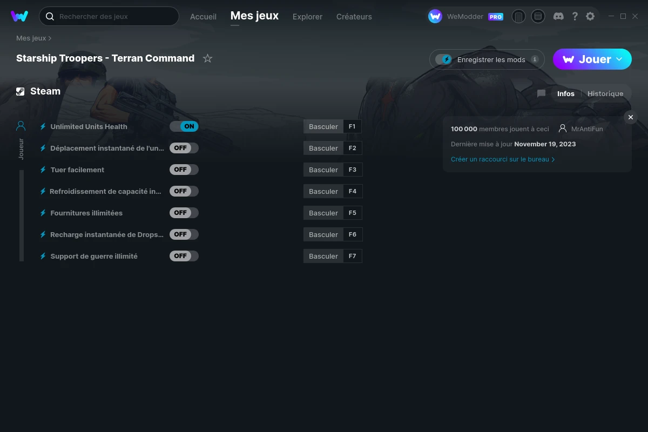Click Basculer button for F4 hotkey
Viewport: 648px width, 432px height.
tap(323, 191)
